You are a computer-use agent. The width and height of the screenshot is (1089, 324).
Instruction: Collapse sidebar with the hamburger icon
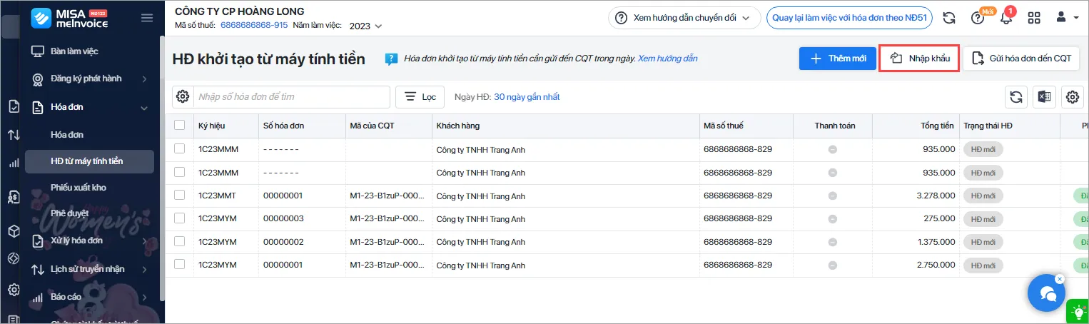147,18
